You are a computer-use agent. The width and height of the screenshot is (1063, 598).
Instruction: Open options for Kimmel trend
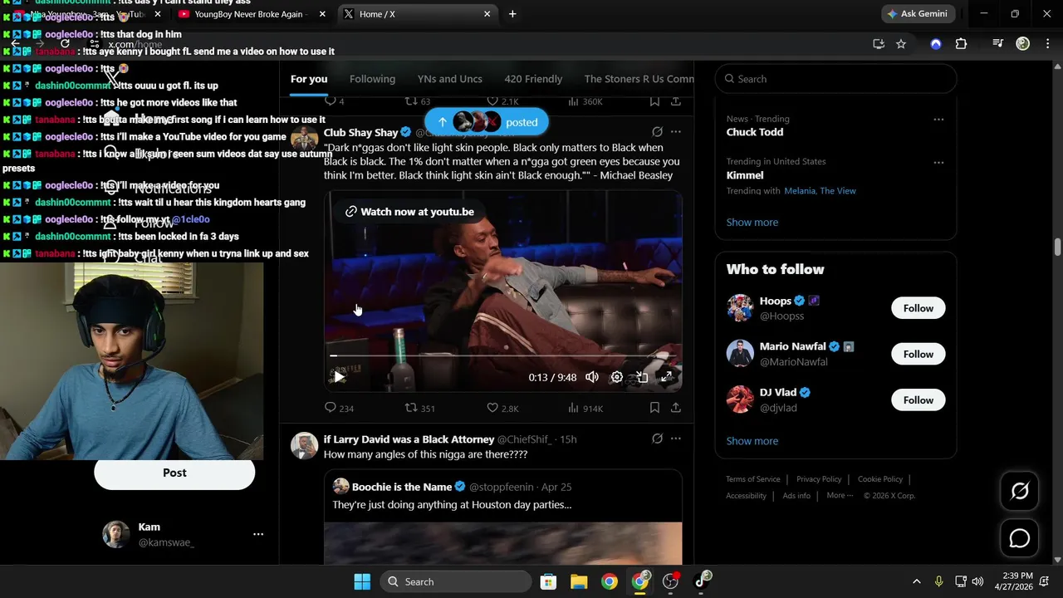pyautogui.click(x=938, y=162)
